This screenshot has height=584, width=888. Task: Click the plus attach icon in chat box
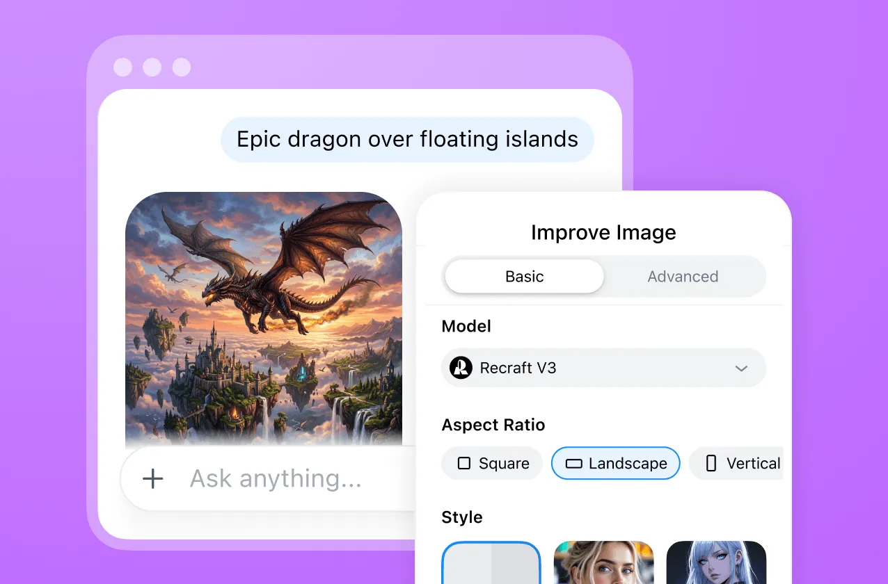(152, 478)
